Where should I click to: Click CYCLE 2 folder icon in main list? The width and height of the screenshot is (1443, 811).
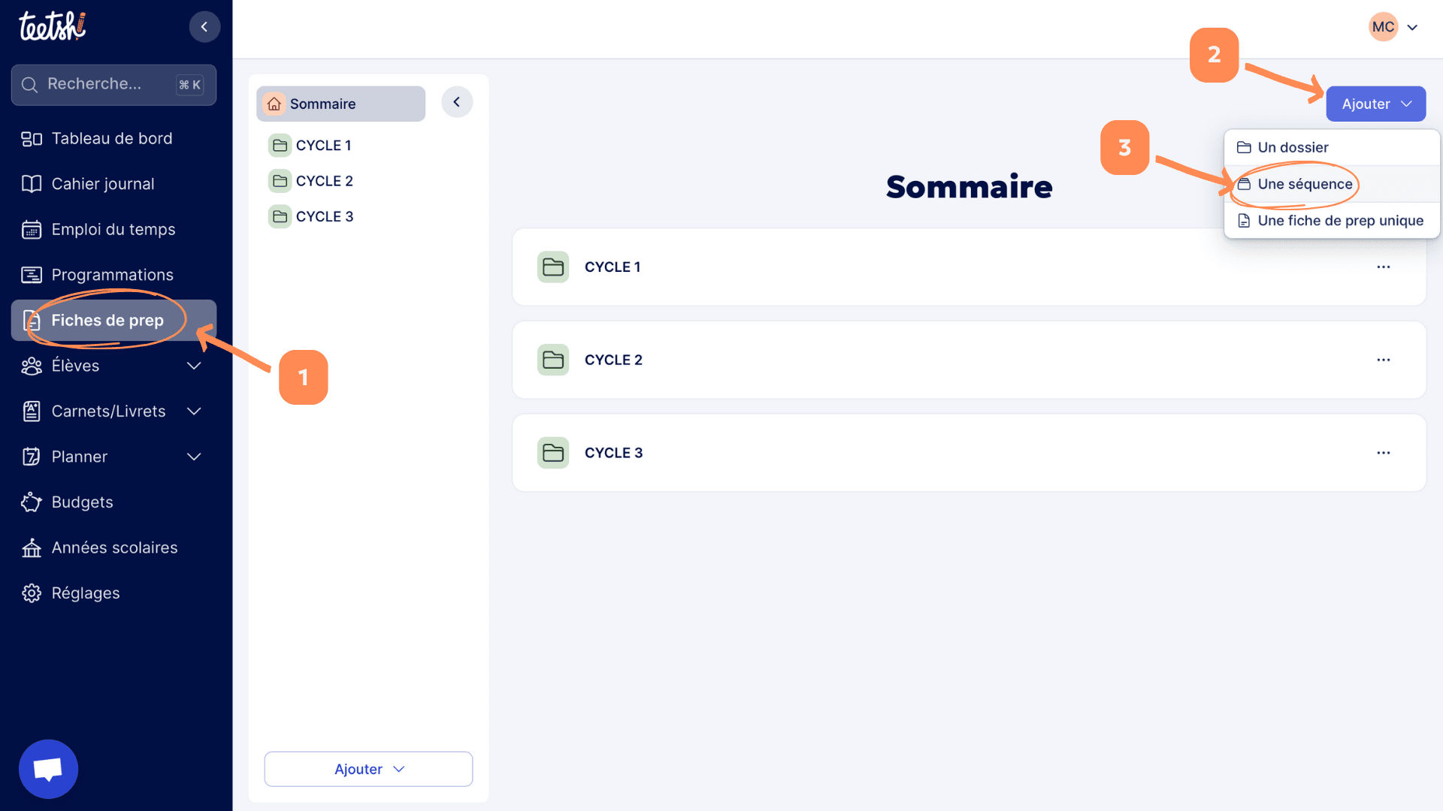coord(553,360)
